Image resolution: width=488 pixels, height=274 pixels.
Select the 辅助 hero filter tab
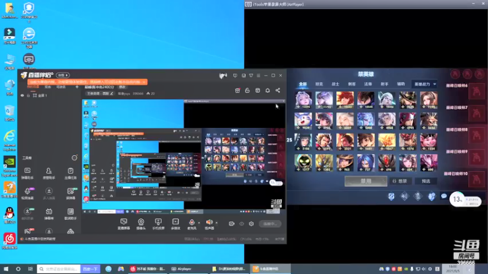(401, 84)
